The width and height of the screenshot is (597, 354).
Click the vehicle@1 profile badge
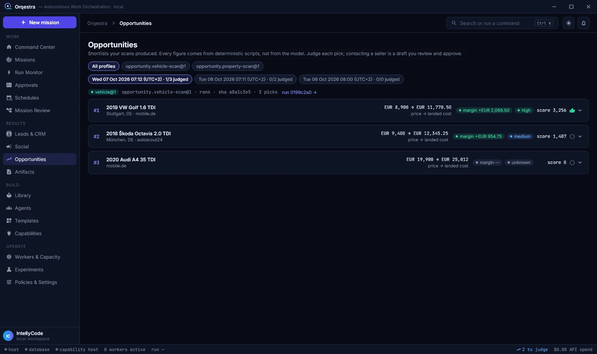(x=103, y=92)
